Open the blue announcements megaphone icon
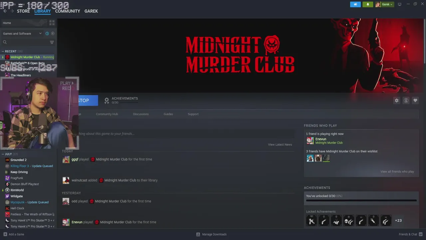 (x=355, y=4)
